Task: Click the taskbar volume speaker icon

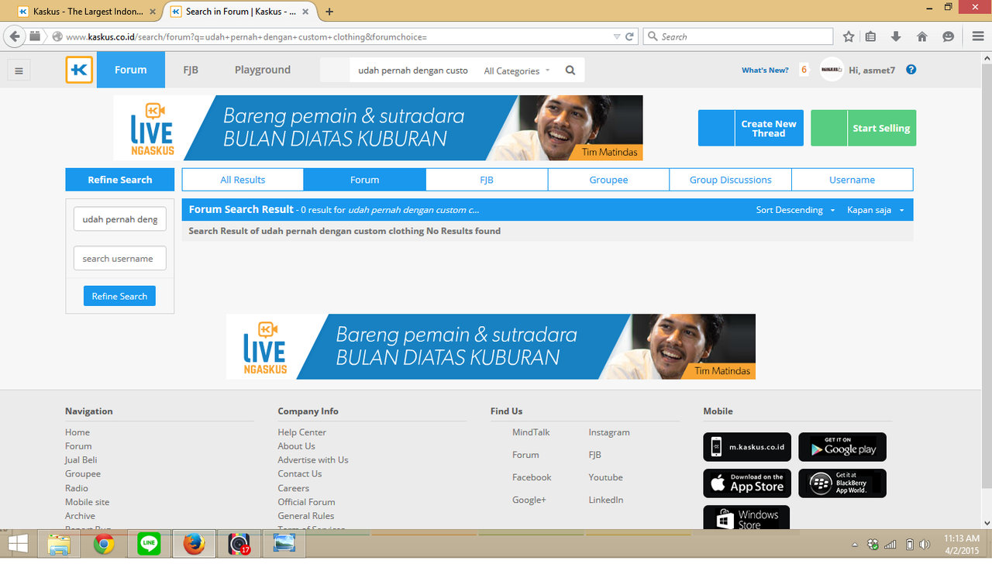Action: (x=925, y=545)
